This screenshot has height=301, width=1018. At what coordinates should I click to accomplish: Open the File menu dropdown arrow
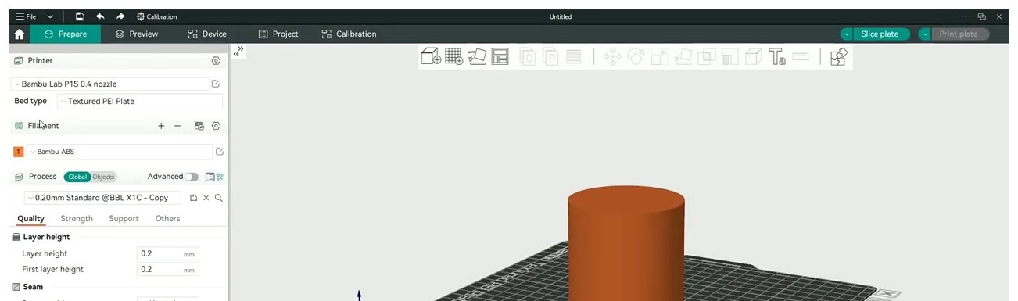click(50, 16)
